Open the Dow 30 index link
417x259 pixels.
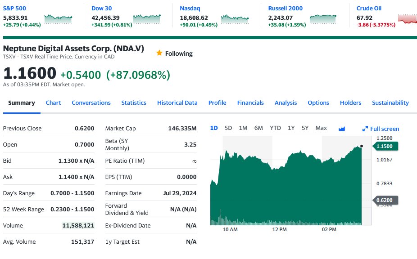coord(102,8)
